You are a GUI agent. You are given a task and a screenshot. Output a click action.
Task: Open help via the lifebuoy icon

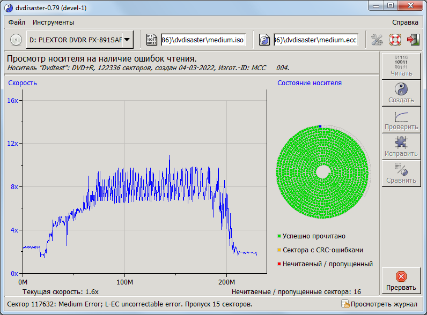coord(395,40)
